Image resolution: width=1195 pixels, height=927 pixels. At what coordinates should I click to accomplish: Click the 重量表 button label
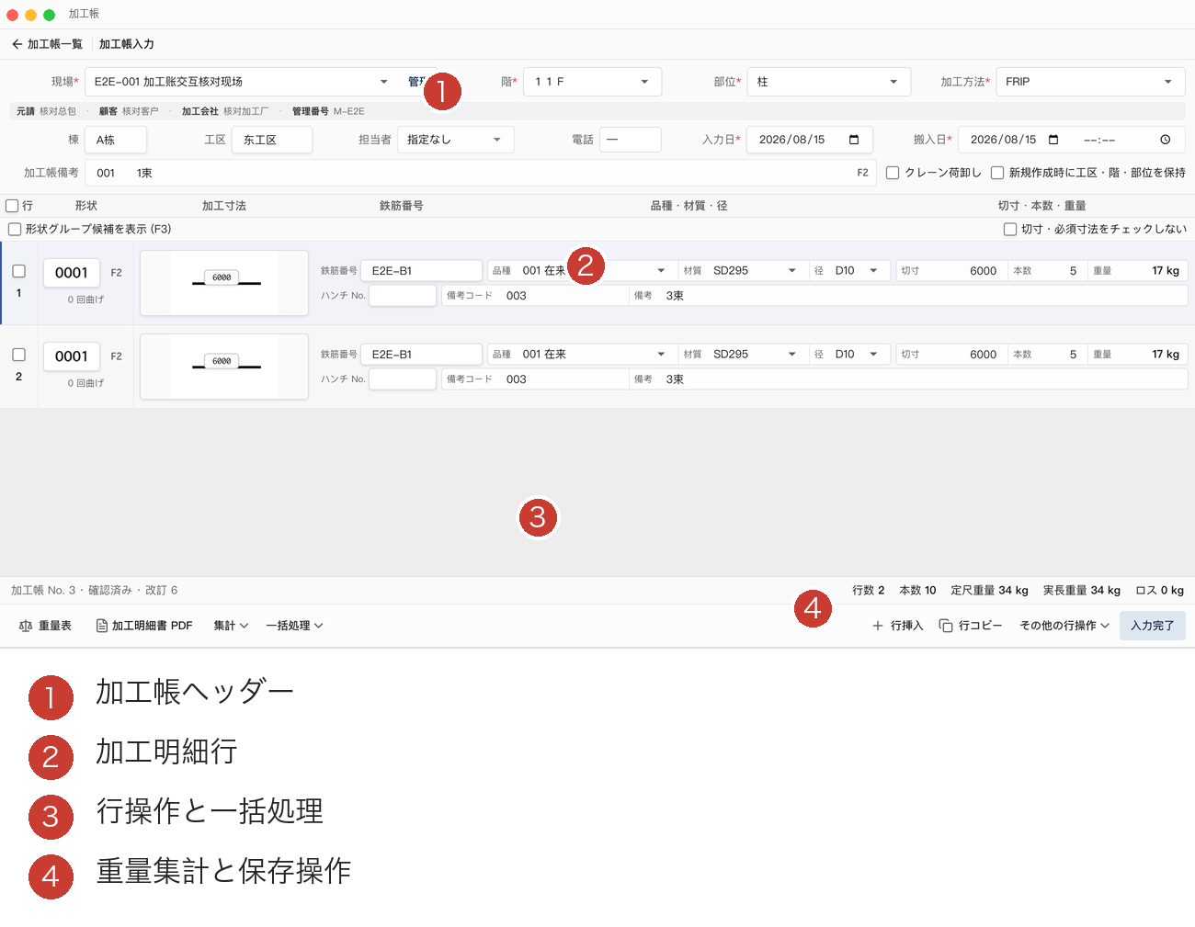click(x=55, y=626)
